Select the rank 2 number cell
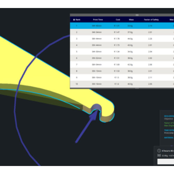This screenshot has height=174, width=174. pos(77,32)
